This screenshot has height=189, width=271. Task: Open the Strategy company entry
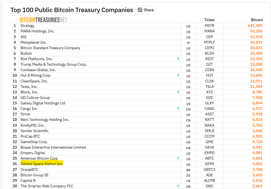(27, 26)
